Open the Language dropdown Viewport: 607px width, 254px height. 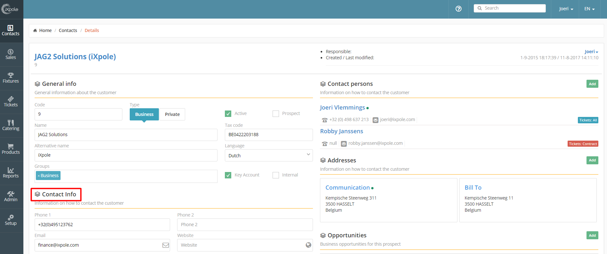point(269,155)
